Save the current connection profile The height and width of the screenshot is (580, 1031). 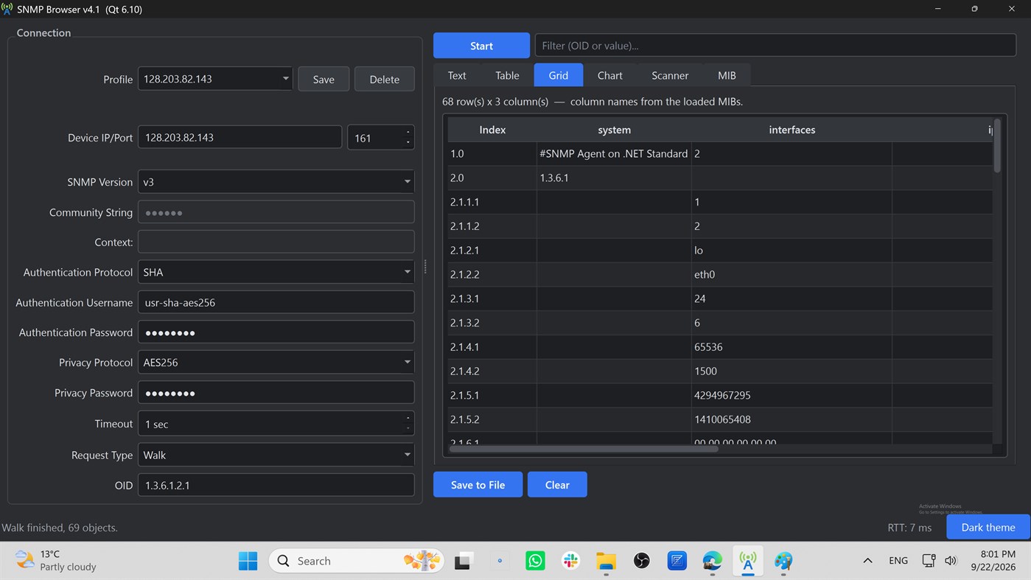(x=324, y=79)
